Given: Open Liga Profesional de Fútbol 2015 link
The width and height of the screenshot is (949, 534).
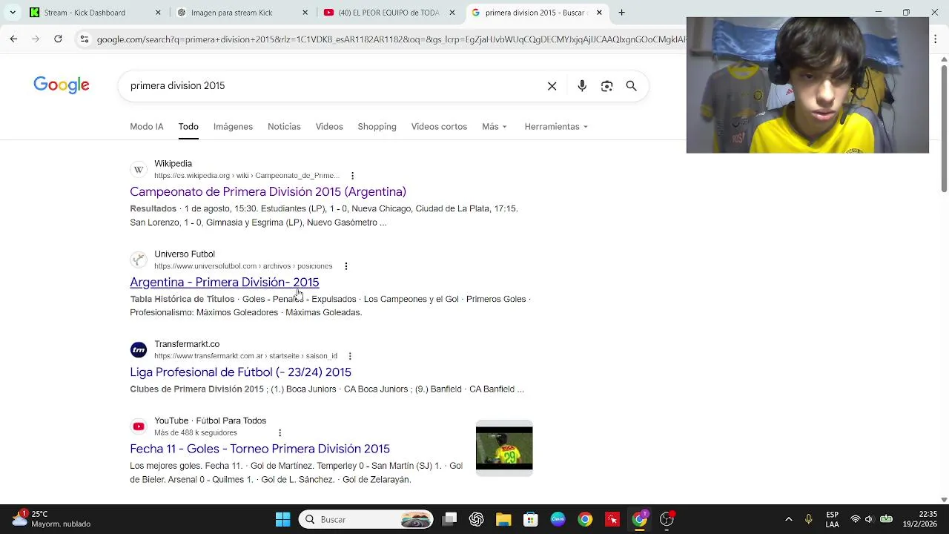Looking at the screenshot, I should tap(240, 372).
